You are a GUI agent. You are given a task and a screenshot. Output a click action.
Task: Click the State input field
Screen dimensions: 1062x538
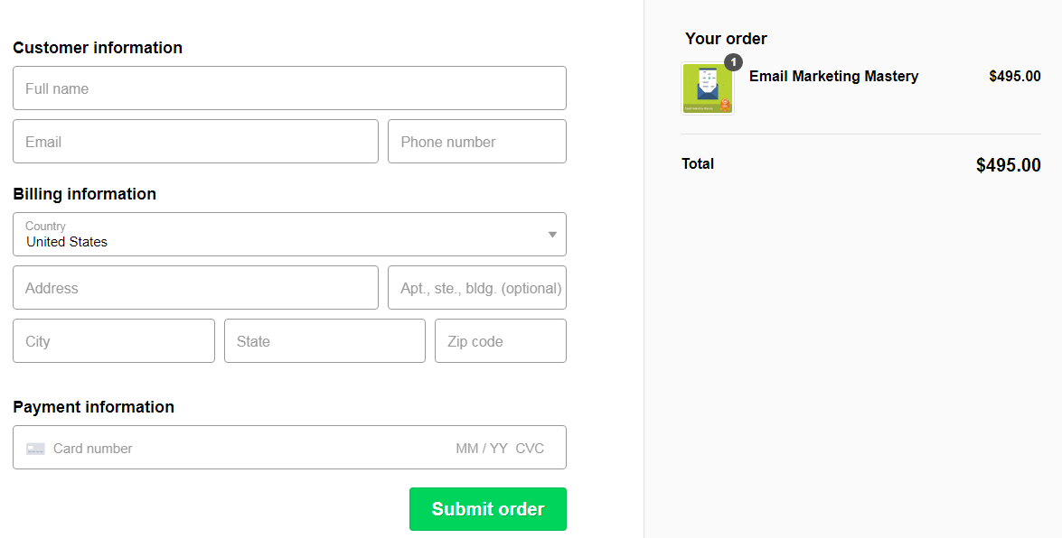click(324, 341)
